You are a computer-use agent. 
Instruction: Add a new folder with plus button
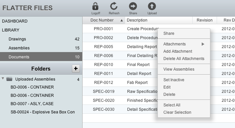point(76,69)
